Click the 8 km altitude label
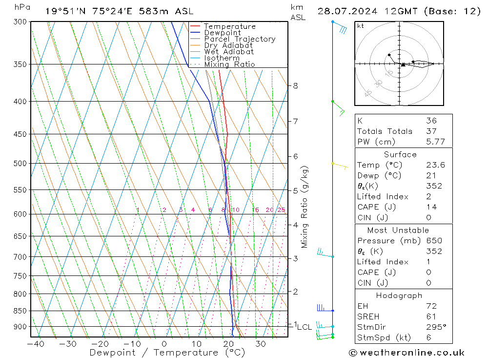The image size is (488, 358). [x=295, y=85]
